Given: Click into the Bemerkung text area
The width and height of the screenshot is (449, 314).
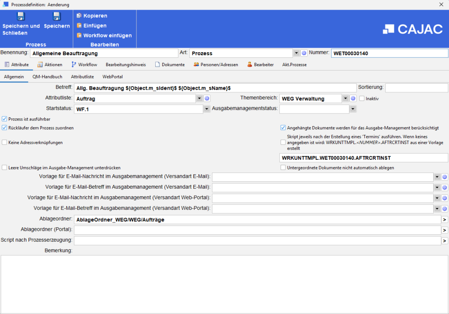Looking at the screenshot, I should (x=224, y=282).
